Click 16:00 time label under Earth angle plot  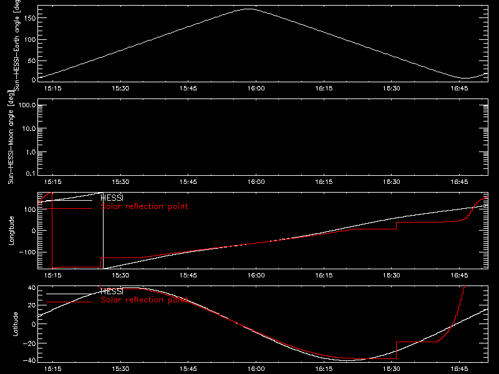click(256, 88)
